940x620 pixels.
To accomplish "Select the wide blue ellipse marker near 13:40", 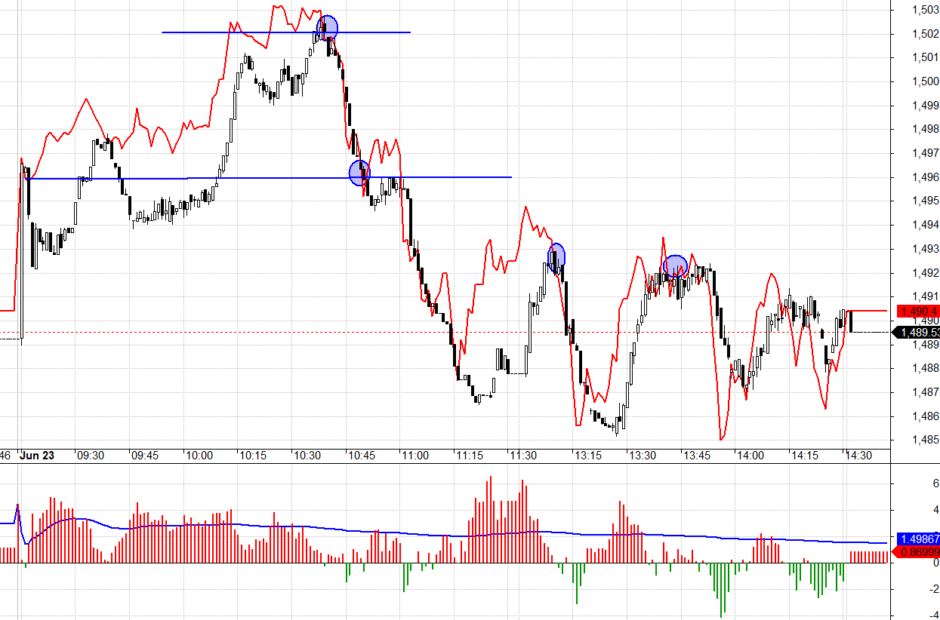I will [x=675, y=266].
